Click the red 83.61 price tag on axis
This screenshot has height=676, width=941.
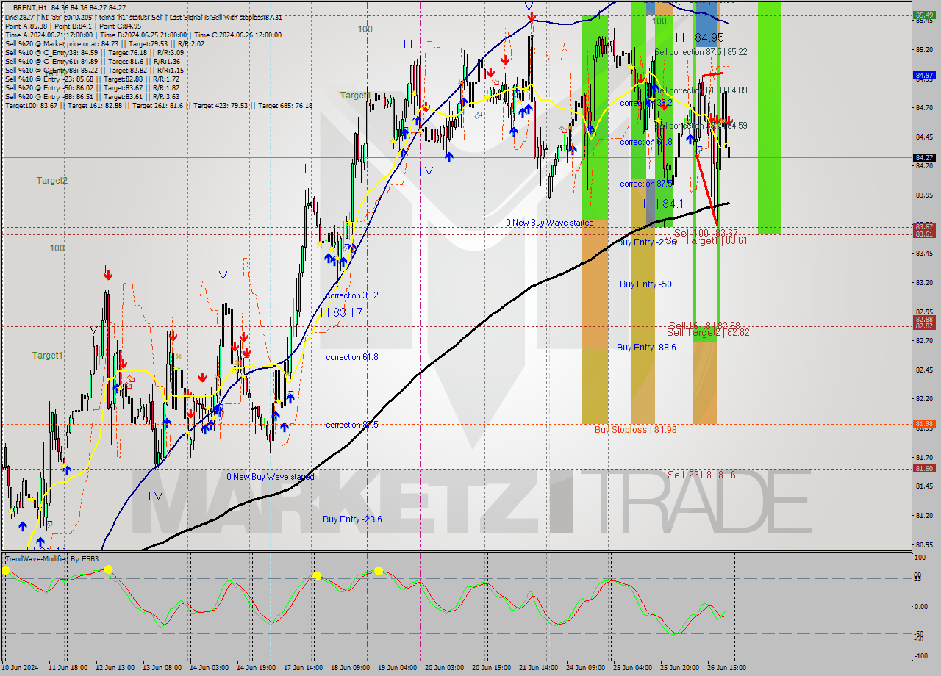click(925, 234)
